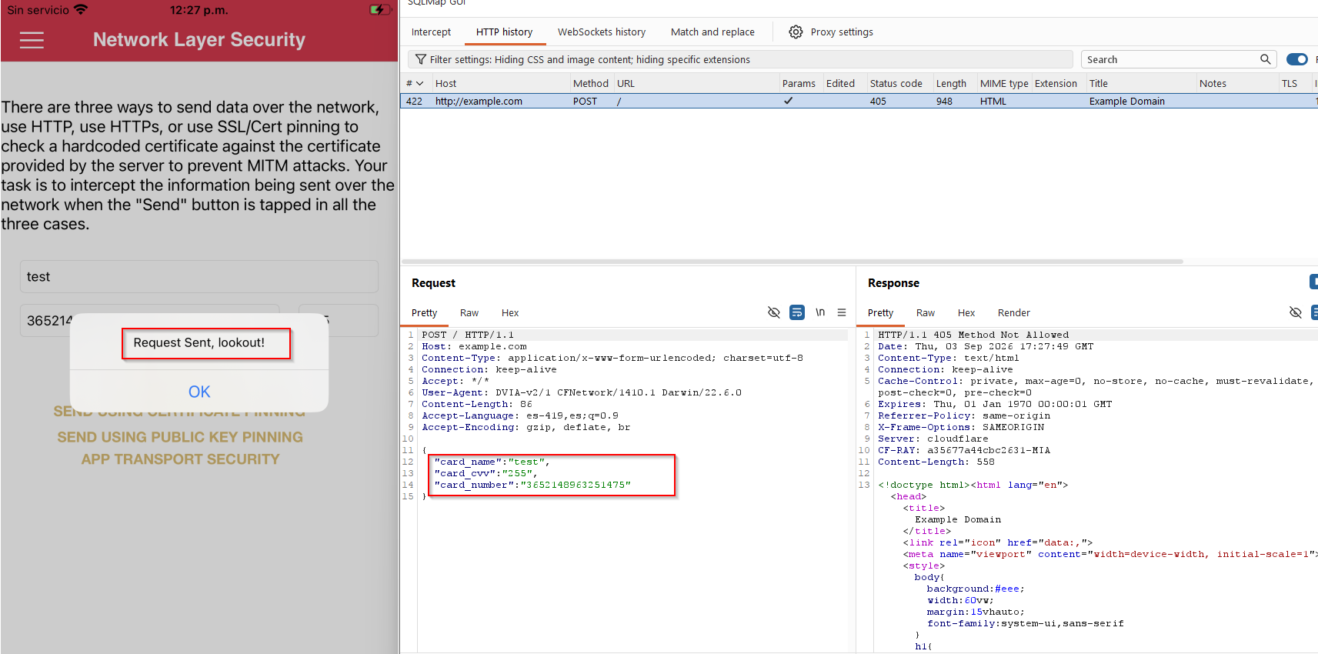Screen dimensions: 1318x654
Task: Toggle the \n non-printable characters button in Request
Action: 820,312
